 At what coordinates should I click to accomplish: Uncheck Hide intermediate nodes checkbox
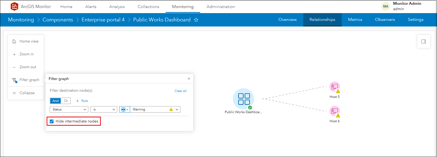tap(52, 121)
